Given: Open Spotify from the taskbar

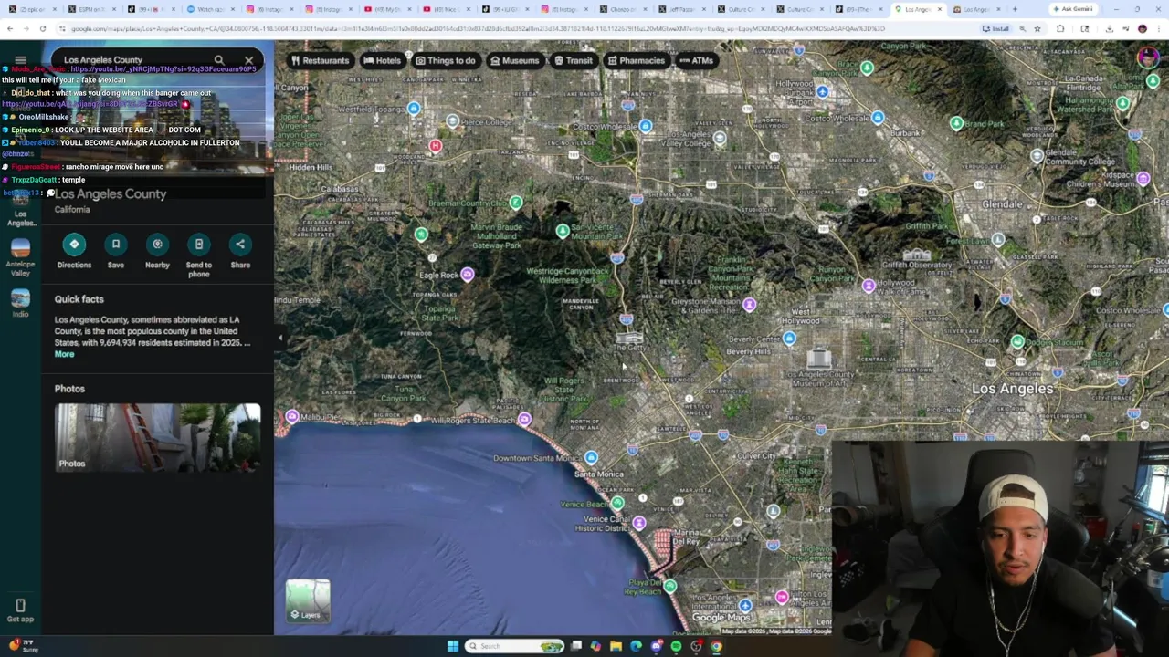Looking at the screenshot, I should point(676,646).
